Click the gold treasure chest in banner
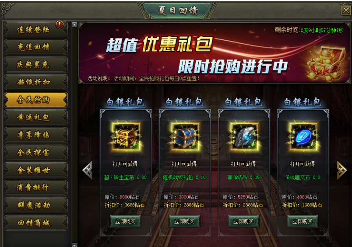 coord(325,63)
